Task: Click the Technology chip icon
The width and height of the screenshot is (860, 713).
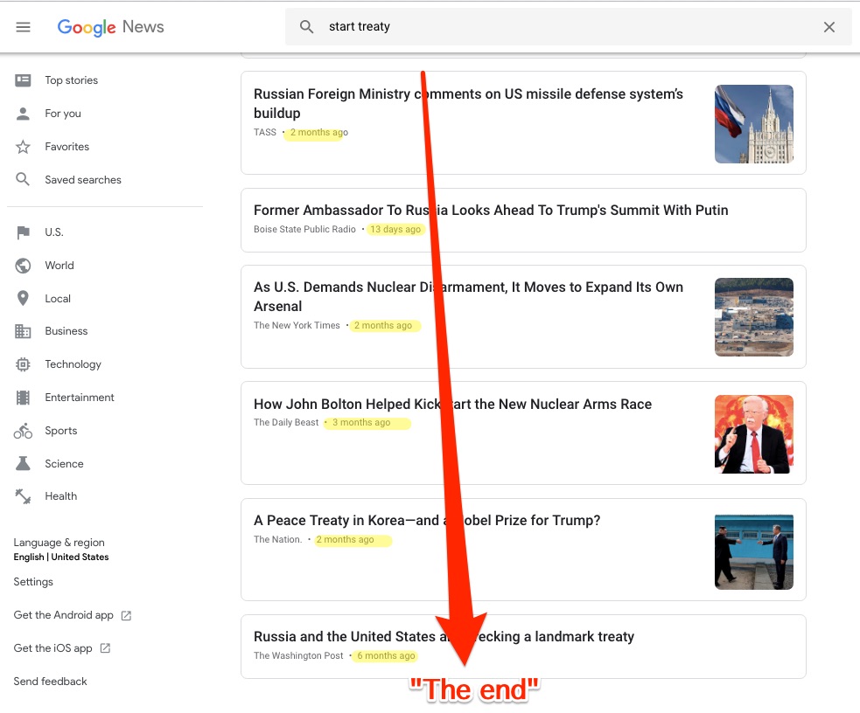Action: (23, 364)
